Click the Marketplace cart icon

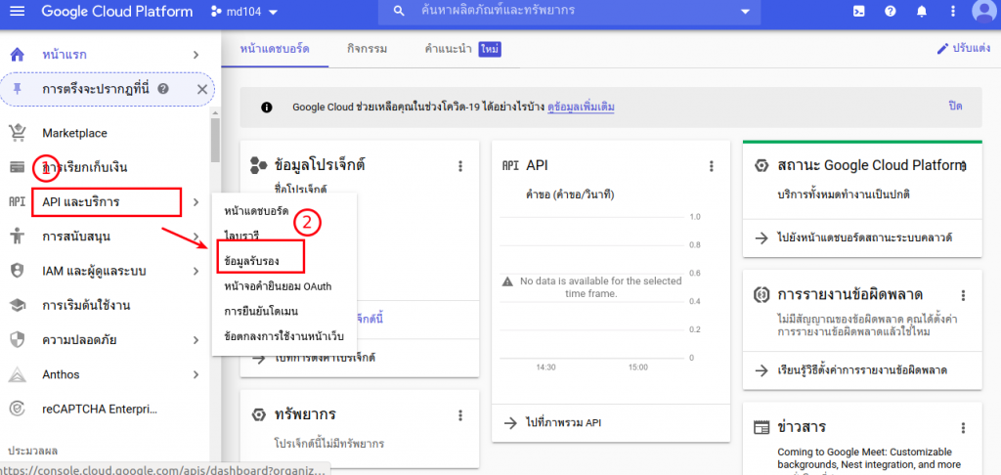[18, 133]
